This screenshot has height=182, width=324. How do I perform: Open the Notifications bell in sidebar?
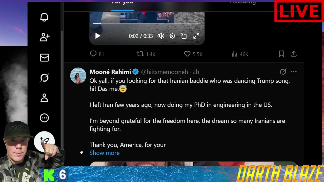tap(44, 17)
